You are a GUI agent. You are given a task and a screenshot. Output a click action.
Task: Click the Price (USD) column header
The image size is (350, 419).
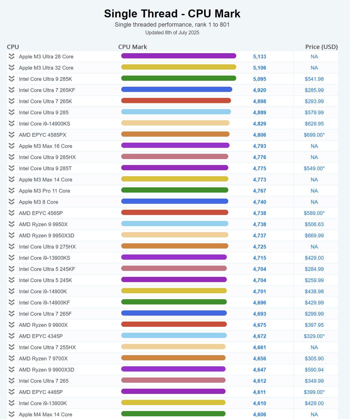321,47
